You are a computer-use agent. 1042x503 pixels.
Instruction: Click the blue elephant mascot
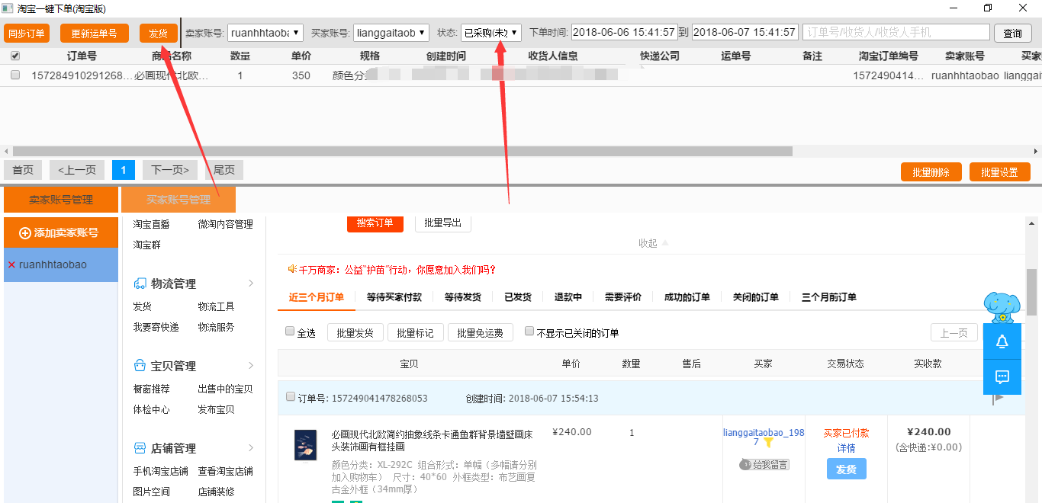1002,308
